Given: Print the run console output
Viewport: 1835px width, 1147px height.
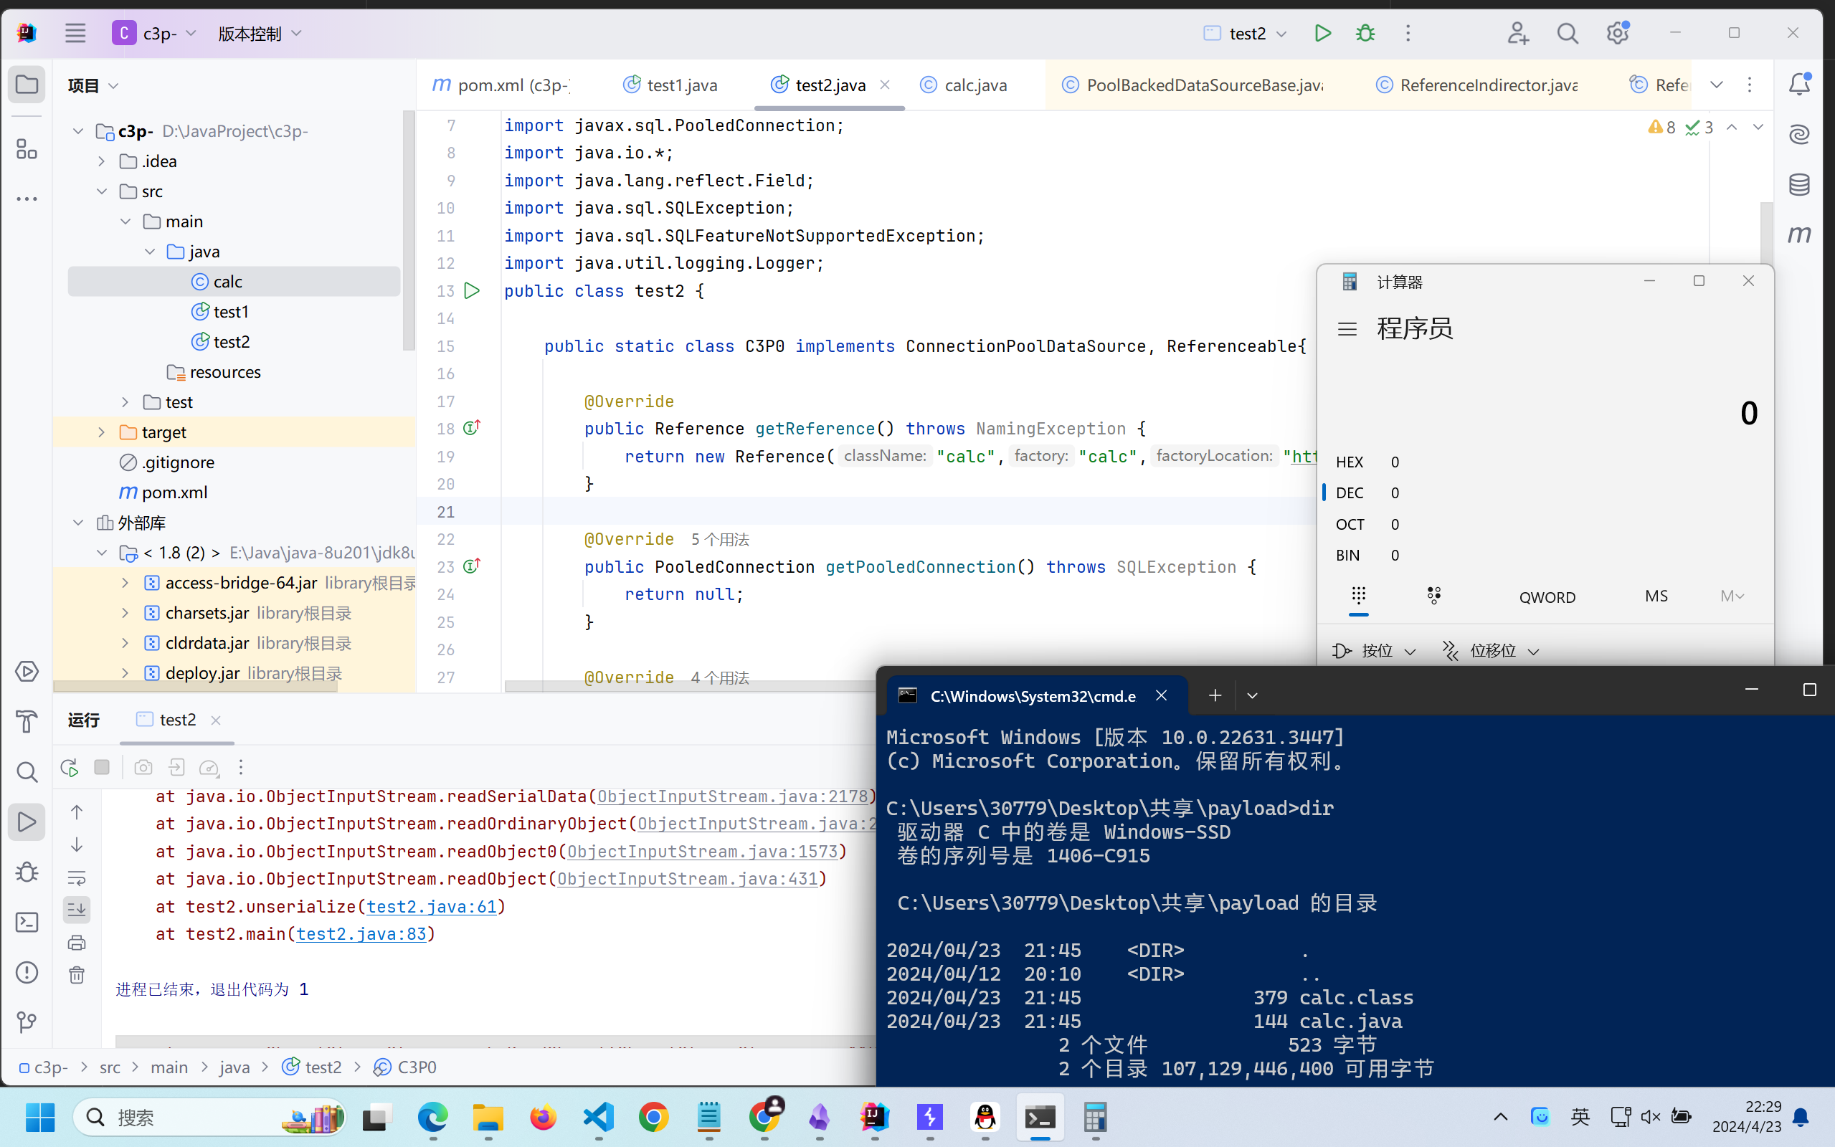Looking at the screenshot, I should coord(77,943).
